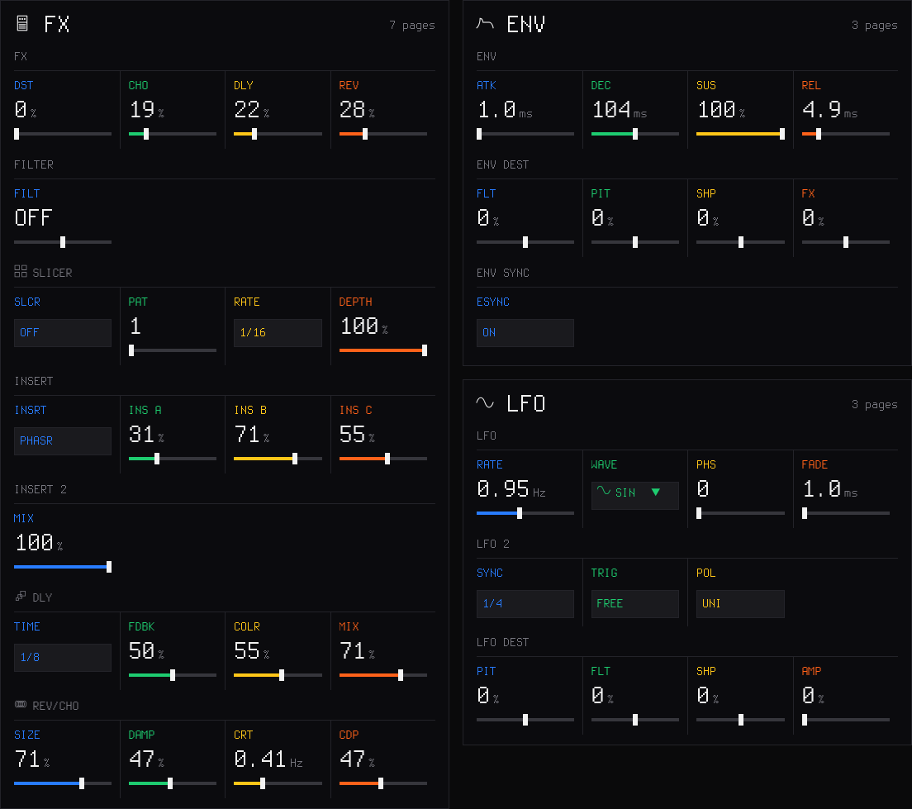This screenshot has width=912, height=809.
Task: Adjust the delay COLR slider
Action: pyautogui.click(x=278, y=675)
